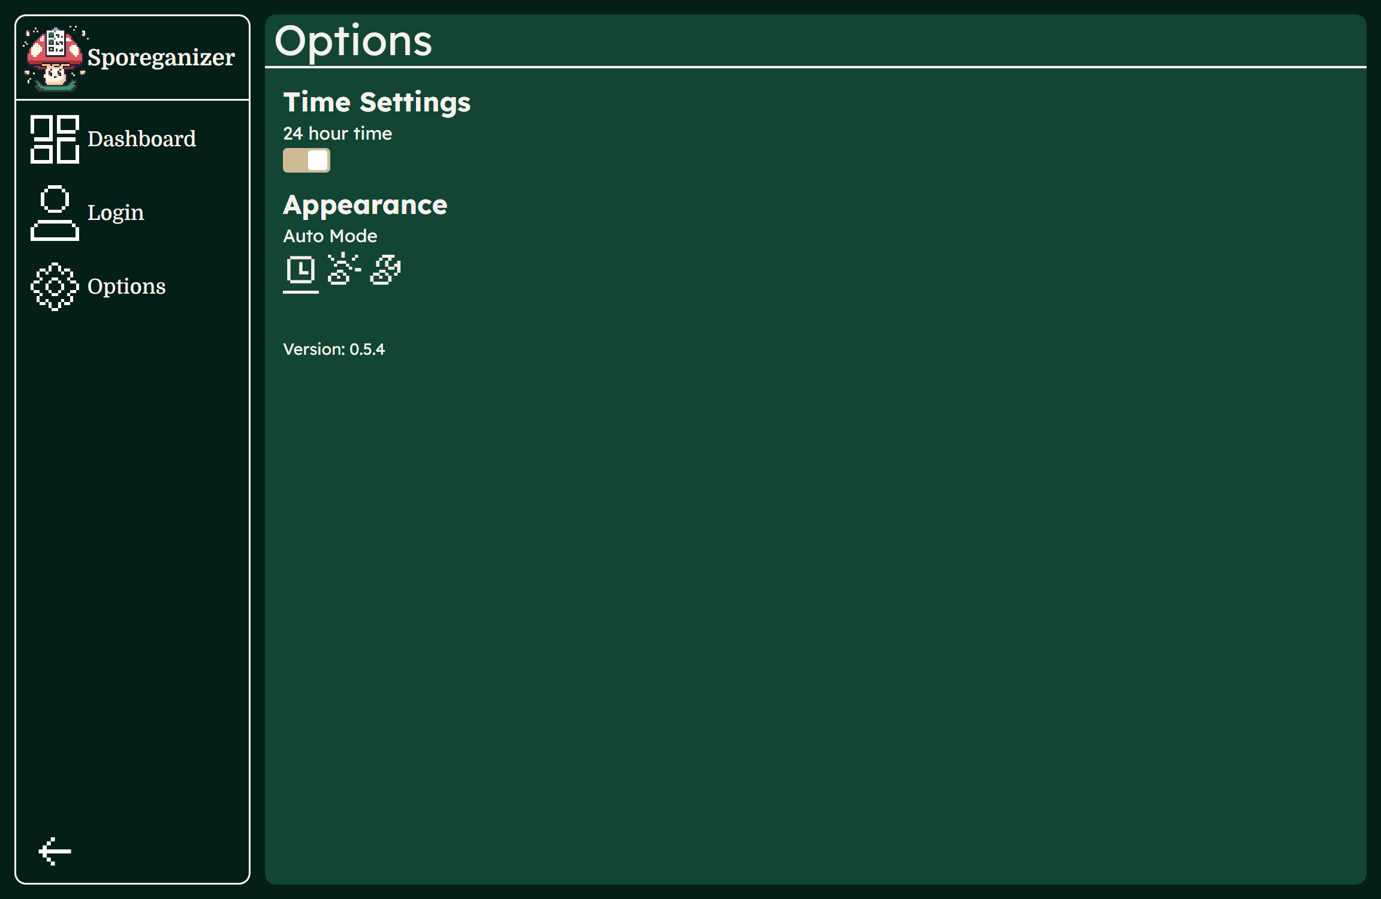Select the clock icon for auto appearance
The height and width of the screenshot is (899, 1381).
pyautogui.click(x=300, y=270)
